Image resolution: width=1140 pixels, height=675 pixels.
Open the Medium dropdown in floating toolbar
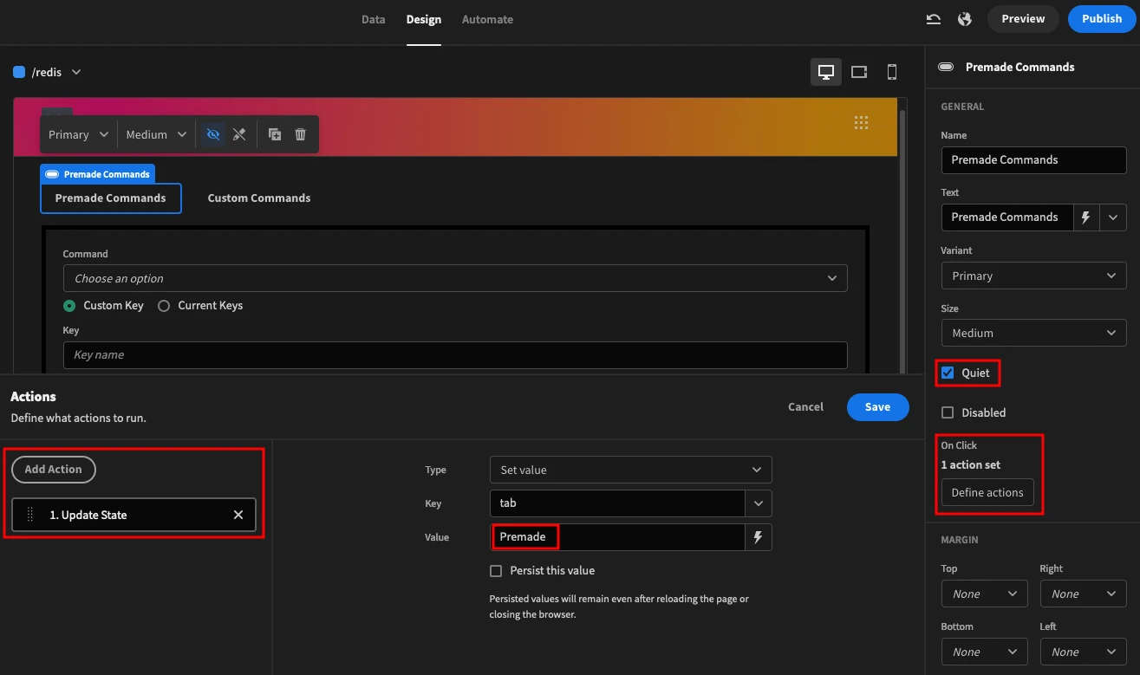coord(156,134)
